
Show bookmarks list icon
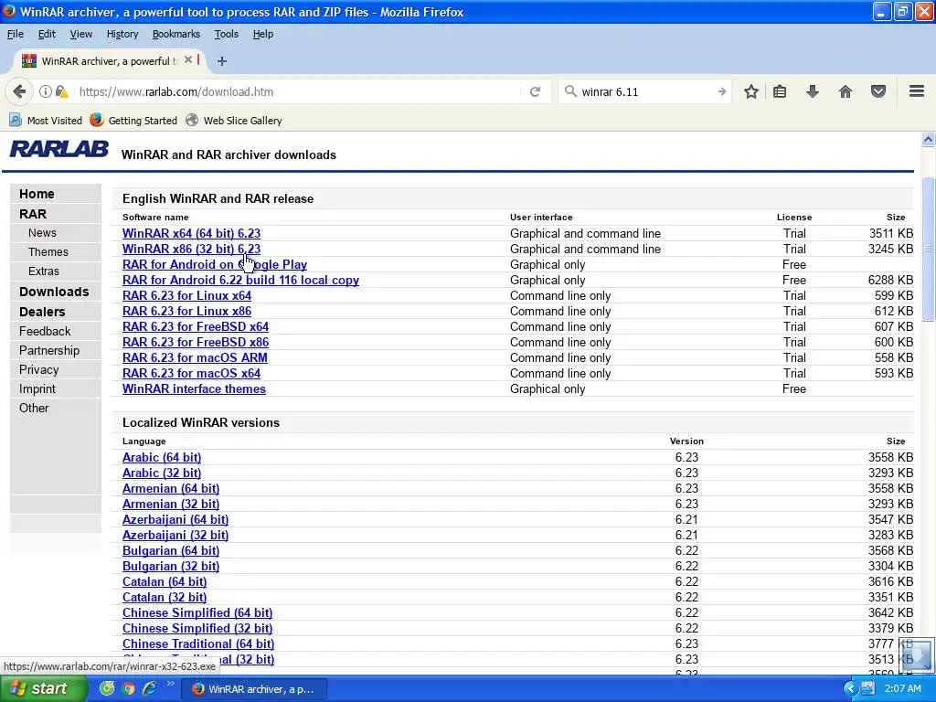coord(780,91)
